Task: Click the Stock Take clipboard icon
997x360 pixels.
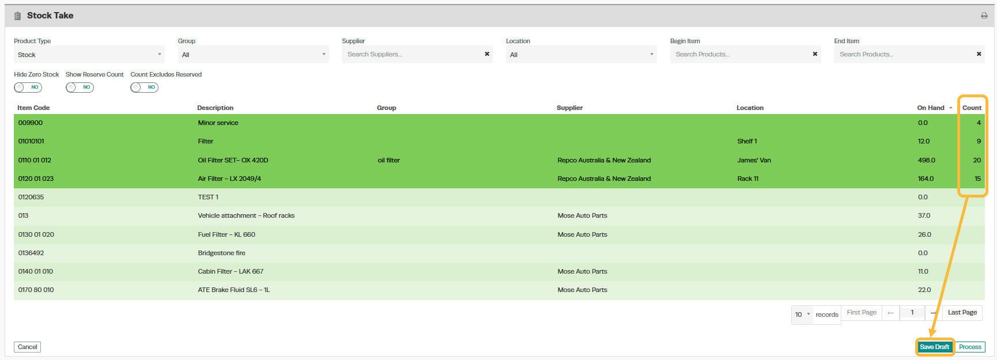Action: click(17, 16)
